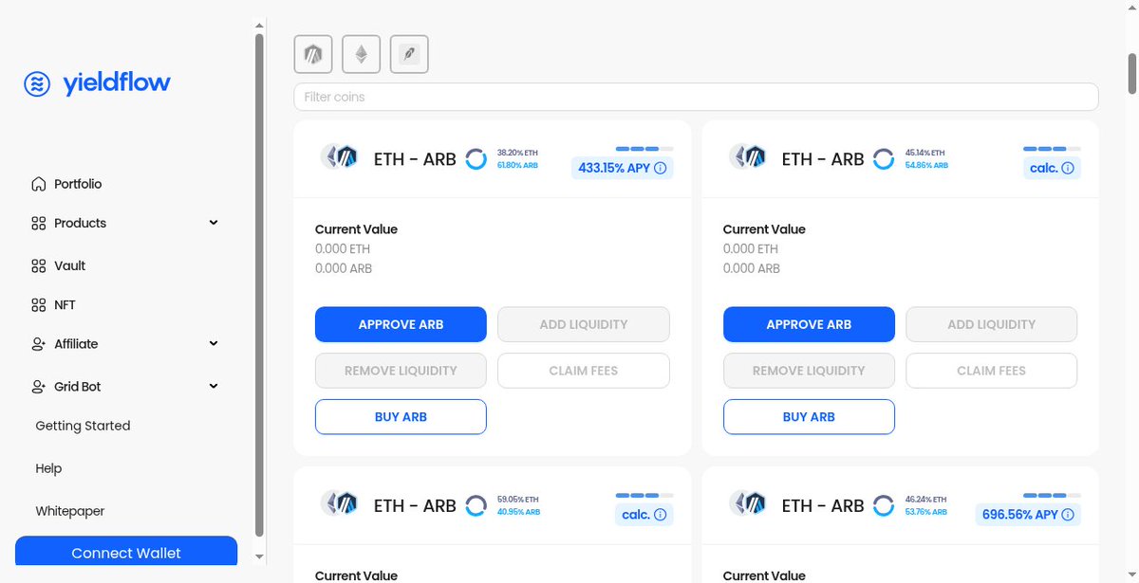The height and width of the screenshot is (583, 1139).
Task: Click the NFT grid icon in sidebar
Action: tap(38, 305)
